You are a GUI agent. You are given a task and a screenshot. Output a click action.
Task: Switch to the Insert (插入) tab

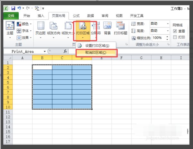click(41, 16)
